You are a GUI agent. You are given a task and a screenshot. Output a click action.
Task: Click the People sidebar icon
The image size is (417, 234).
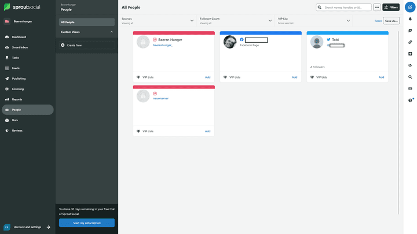click(7, 110)
